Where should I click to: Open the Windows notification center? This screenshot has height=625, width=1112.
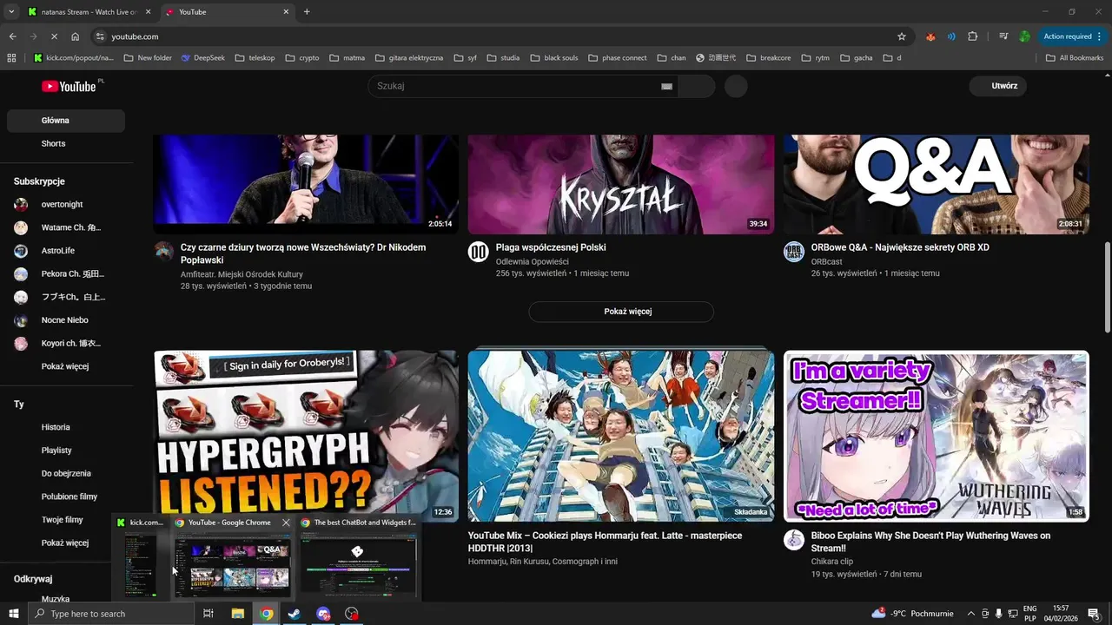tap(1094, 614)
